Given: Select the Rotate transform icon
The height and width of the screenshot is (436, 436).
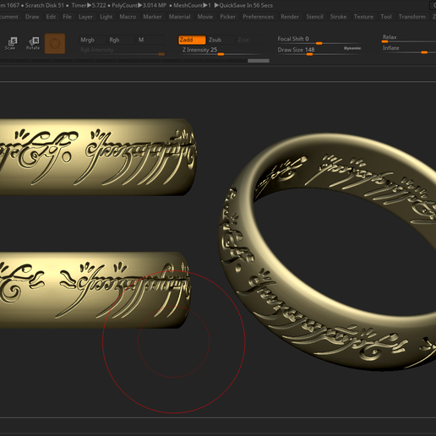Looking at the screenshot, I should click(x=33, y=43).
